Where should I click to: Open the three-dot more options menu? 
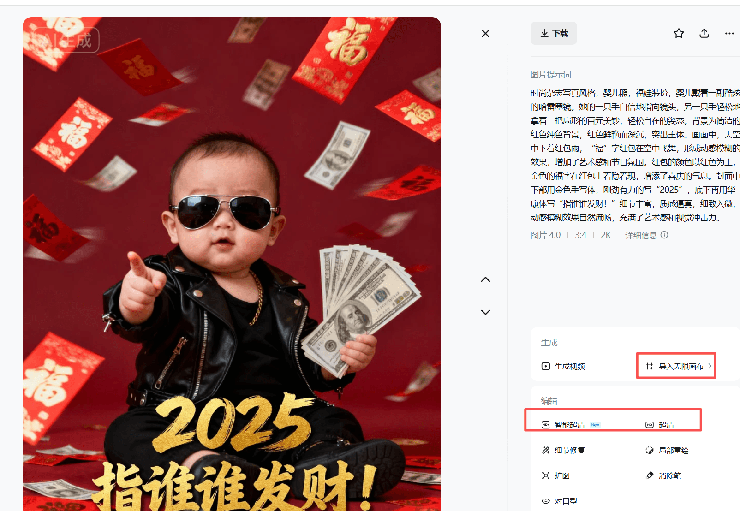[729, 33]
